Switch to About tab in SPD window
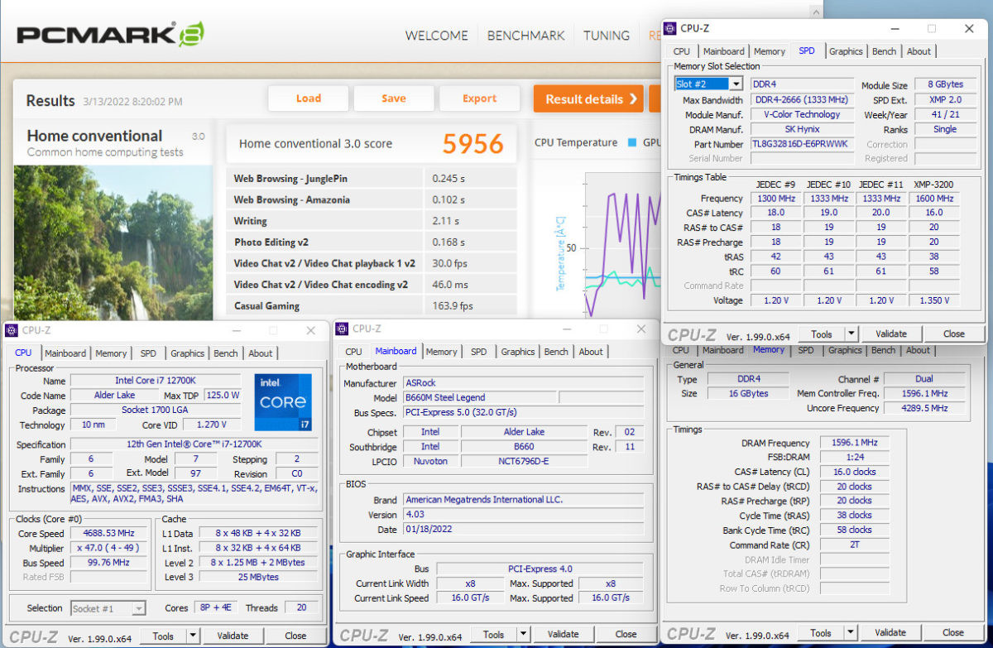The width and height of the screenshot is (993, 648). pos(919,51)
